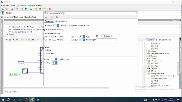Click the green circle toolbar icon
The height and width of the screenshot is (102, 182).
[x=36, y=9]
